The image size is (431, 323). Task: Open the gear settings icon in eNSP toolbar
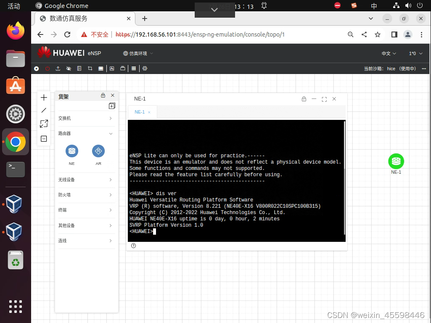(145, 69)
